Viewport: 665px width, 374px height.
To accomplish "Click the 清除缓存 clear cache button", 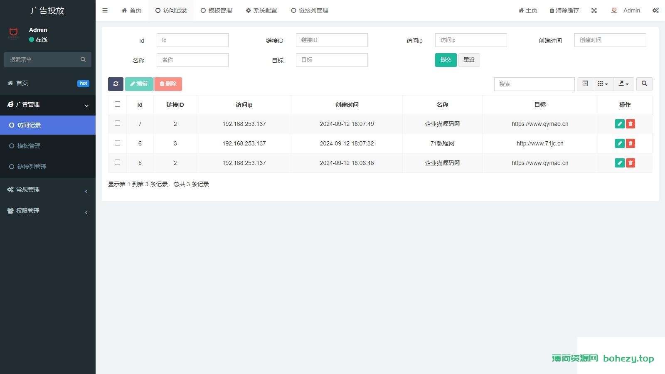I will coord(564,10).
